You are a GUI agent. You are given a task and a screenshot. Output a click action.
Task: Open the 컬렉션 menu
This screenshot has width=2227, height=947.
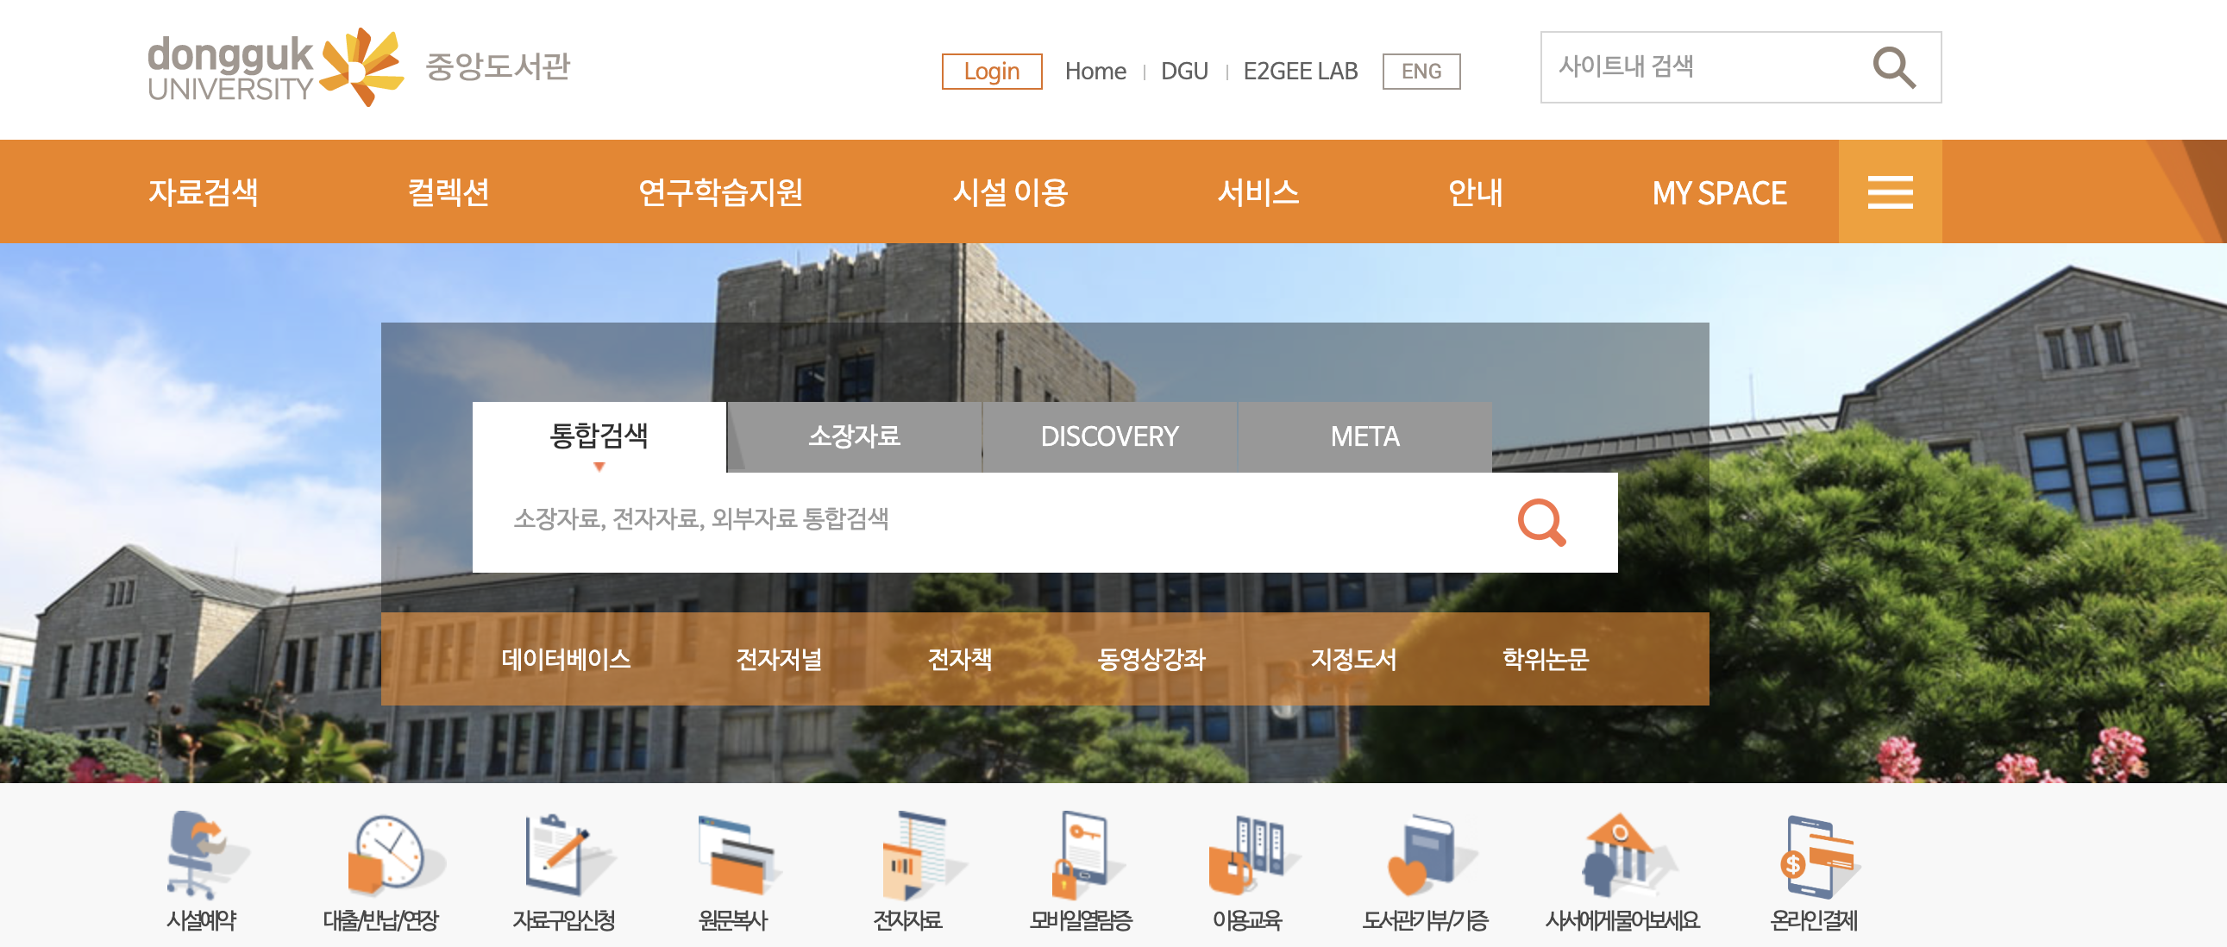pyautogui.click(x=448, y=192)
